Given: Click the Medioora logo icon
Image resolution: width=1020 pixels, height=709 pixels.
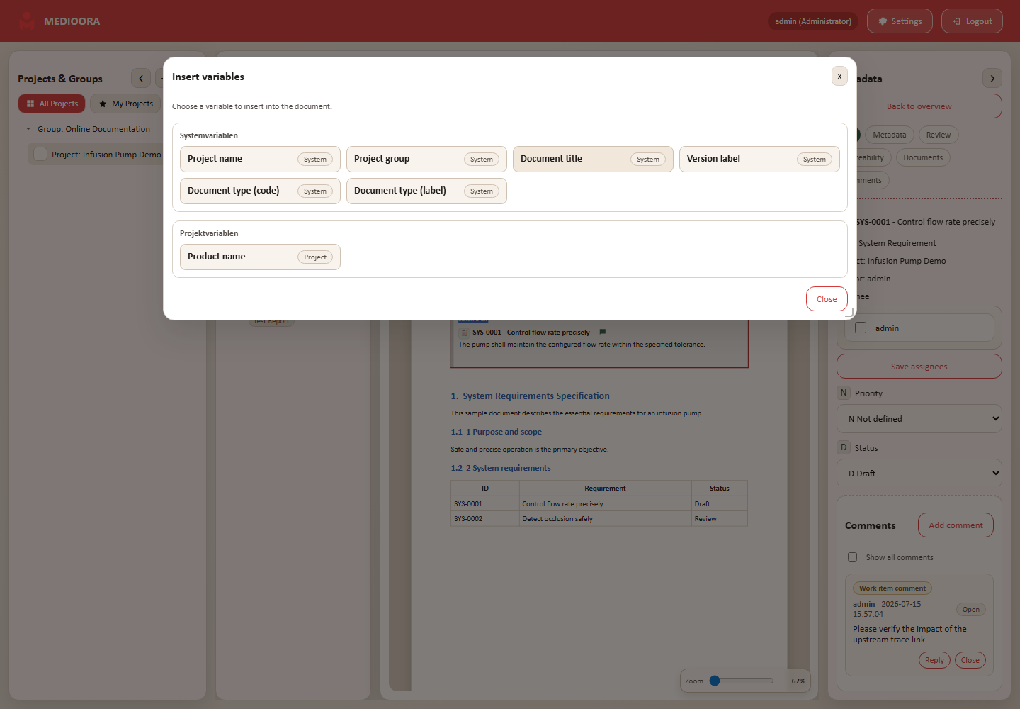Looking at the screenshot, I should tap(27, 21).
